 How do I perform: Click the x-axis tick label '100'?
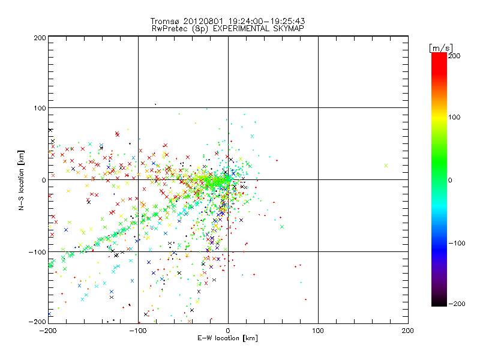click(x=318, y=331)
